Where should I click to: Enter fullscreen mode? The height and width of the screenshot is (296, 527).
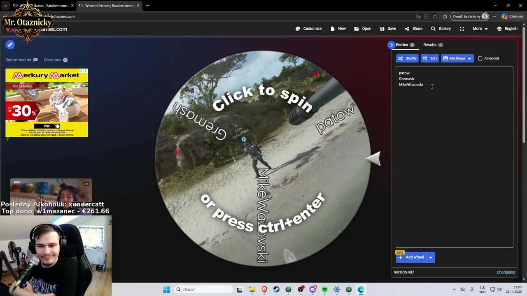coord(462,29)
